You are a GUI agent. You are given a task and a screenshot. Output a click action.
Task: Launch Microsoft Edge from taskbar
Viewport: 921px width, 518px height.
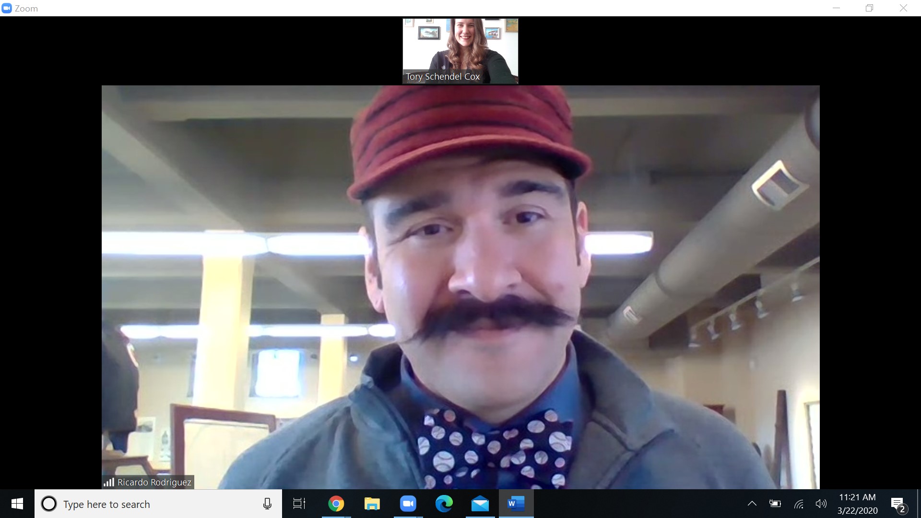444,504
